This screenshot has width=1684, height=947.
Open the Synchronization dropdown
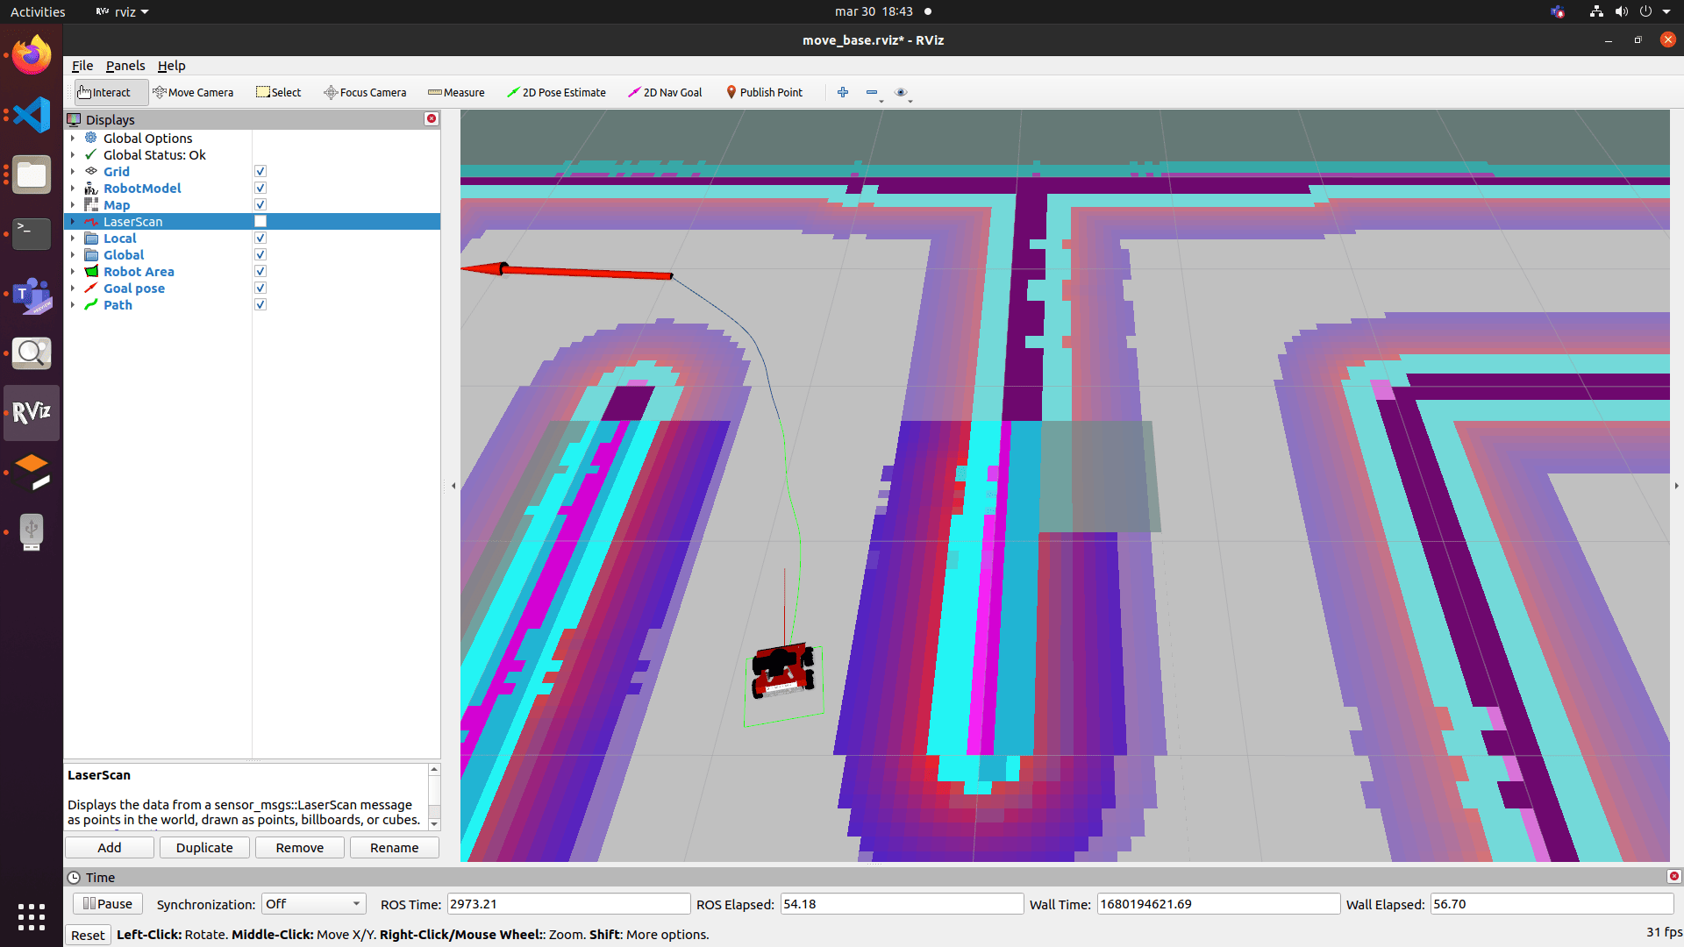click(x=313, y=904)
